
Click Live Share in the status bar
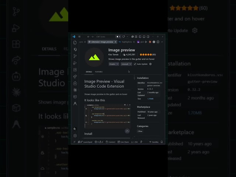click(123, 142)
